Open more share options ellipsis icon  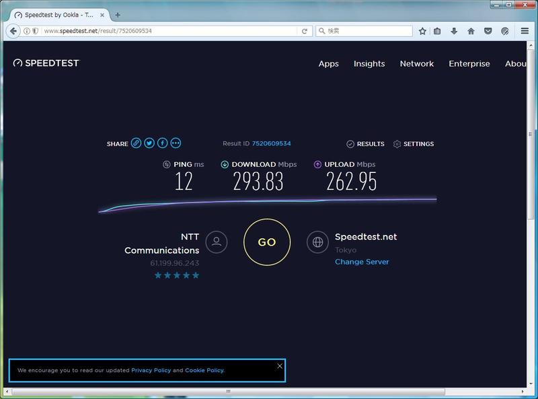click(176, 143)
